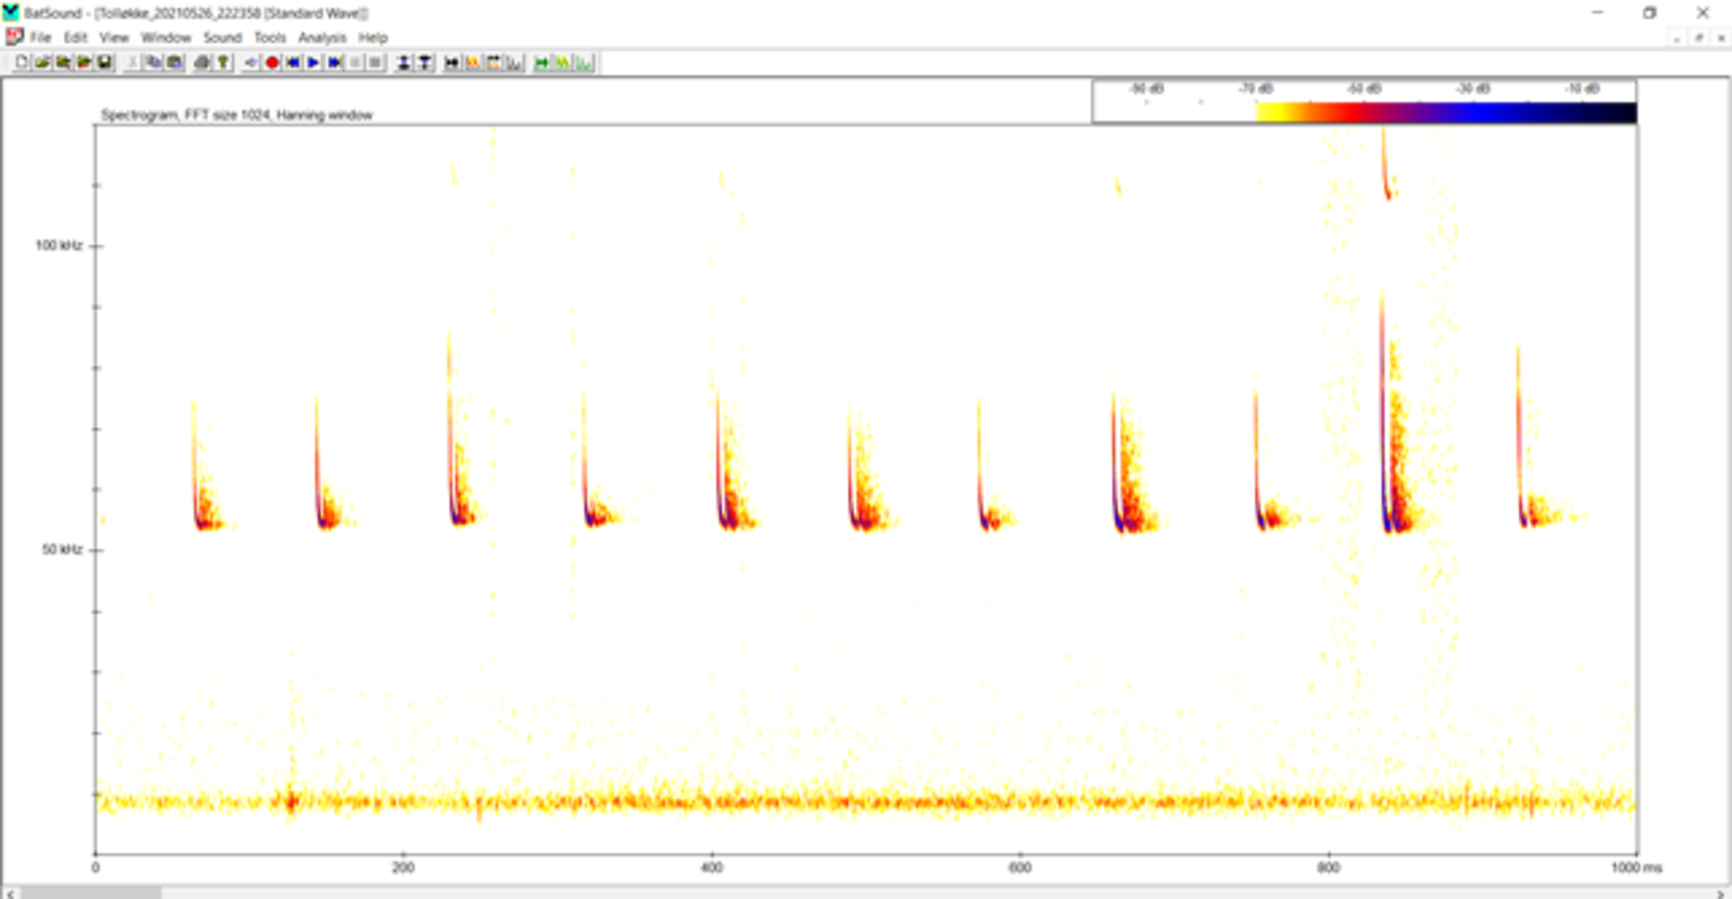Click the Help question mark icon
The width and height of the screenshot is (1732, 899).
[x=223, y=63]
